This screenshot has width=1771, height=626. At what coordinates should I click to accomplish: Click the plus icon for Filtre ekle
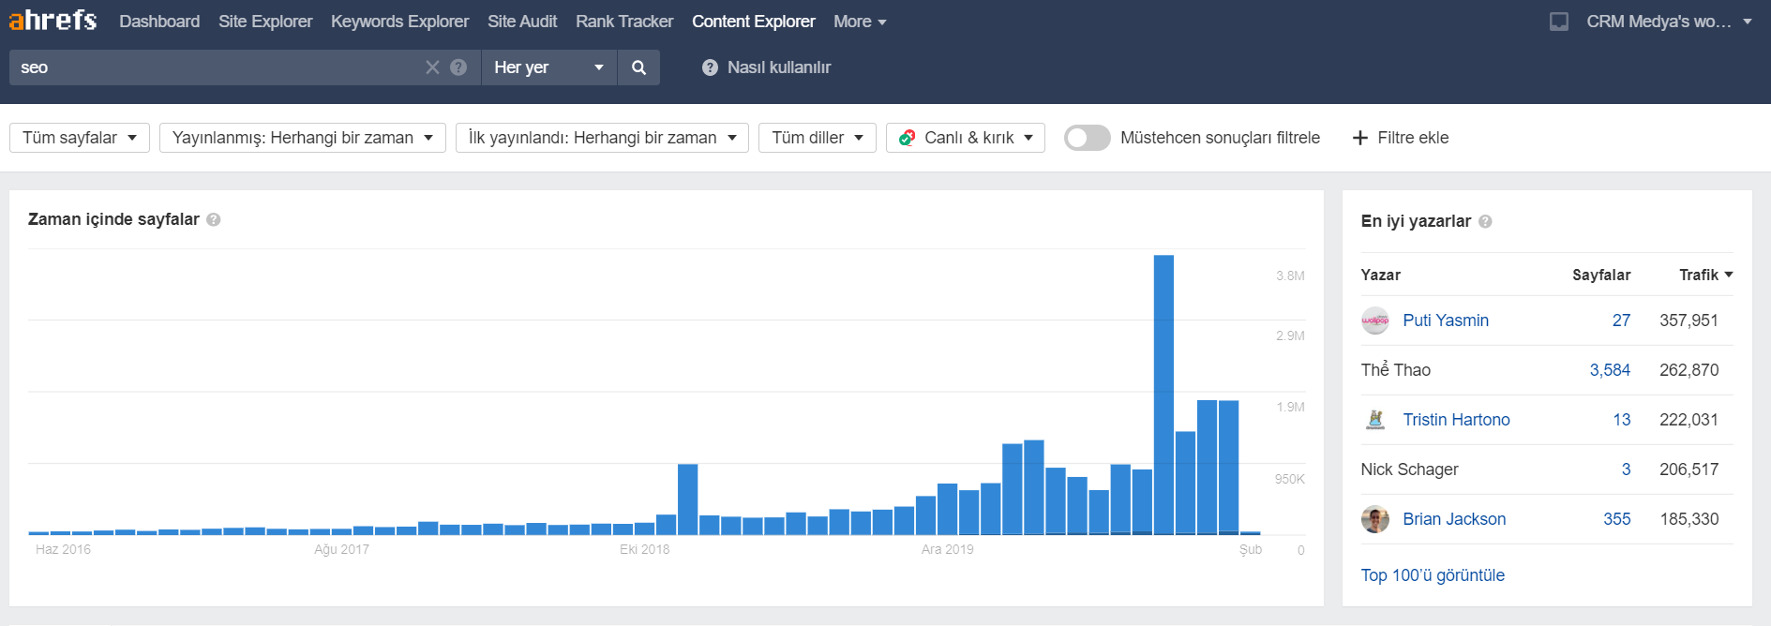click(x=1359, y=138)
